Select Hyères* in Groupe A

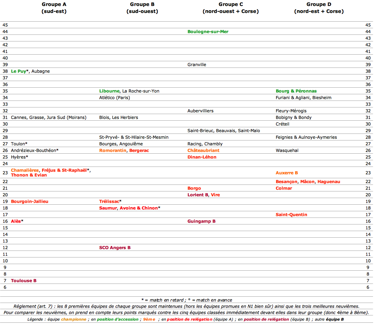click(x=20, y=157)
